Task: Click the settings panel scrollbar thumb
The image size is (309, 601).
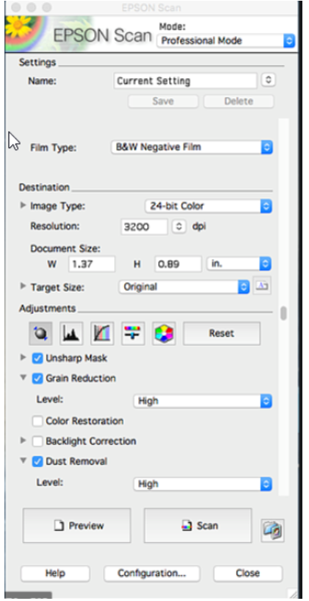Action: point(283,313)
